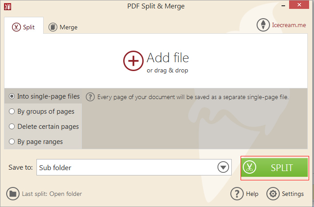Select Delete certain pages option
The height and width of the screenshot is (207, 314).
click(44, 127)
